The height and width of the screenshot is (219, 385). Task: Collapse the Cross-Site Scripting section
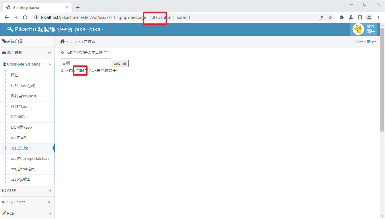point(27,64)
